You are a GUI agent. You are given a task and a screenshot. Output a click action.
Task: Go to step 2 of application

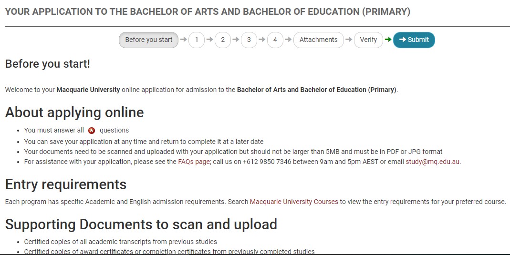coord(223,40)
